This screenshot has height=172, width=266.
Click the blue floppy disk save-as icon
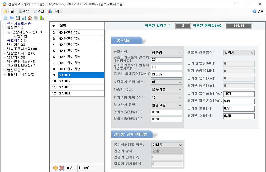click(x=24, y=18)
